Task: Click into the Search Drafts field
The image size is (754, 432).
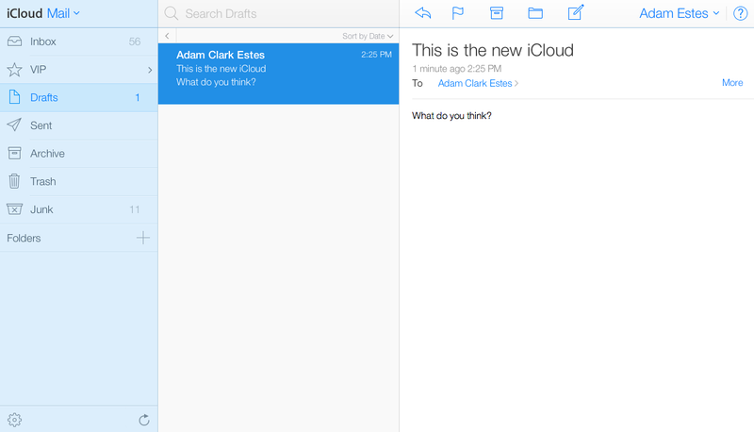Action: coord(279,13)
